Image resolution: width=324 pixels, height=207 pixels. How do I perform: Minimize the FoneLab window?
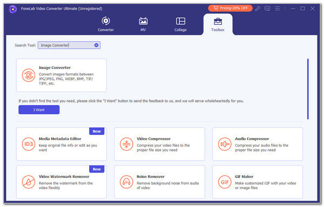pyautogui.click(x=293, y=9)
